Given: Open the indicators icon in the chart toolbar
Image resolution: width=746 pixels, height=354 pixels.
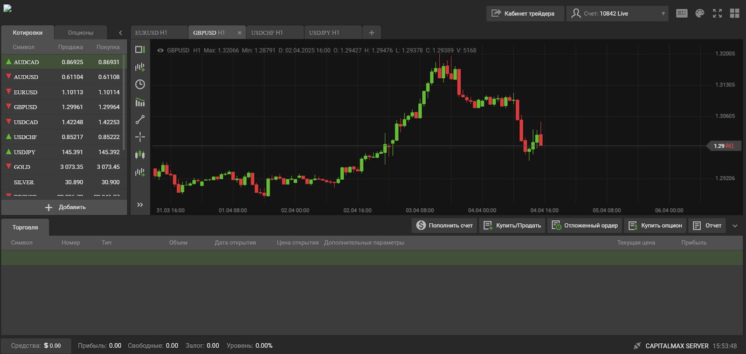Looking at the screenshot, I should tap(140, 102).
